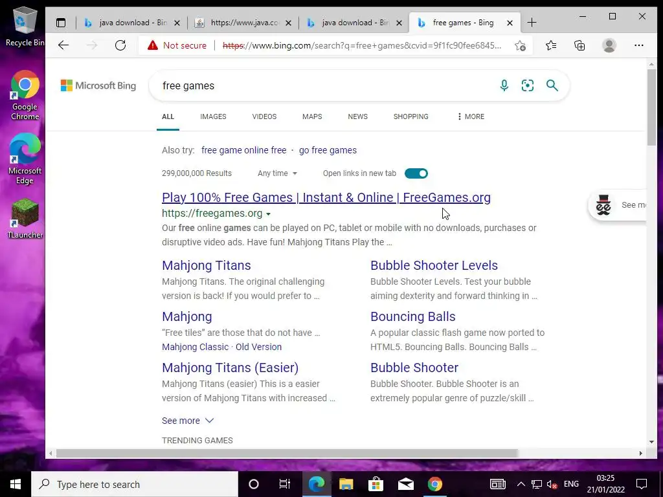The width and height of the screenshot is (663, 497).
Task: Open the Edge profile avatar
Action: 609,45
